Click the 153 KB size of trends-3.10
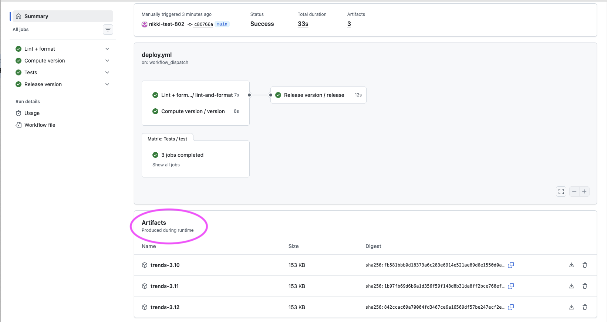This screenshot has width=607, height=322. click(297, 265)
